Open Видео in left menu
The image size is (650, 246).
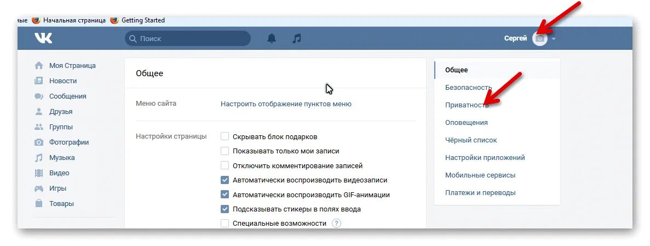pos(59,173)
